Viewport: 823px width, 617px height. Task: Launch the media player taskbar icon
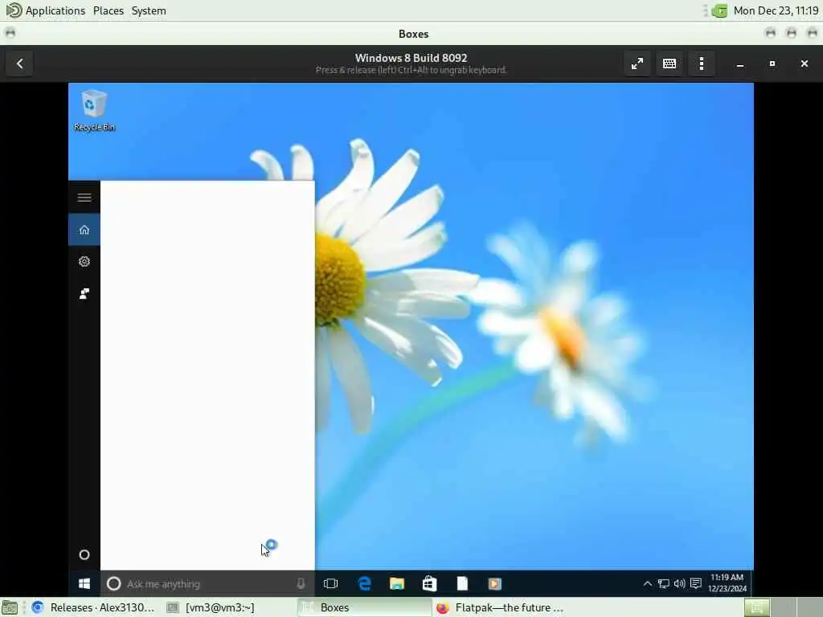[494, 583]
